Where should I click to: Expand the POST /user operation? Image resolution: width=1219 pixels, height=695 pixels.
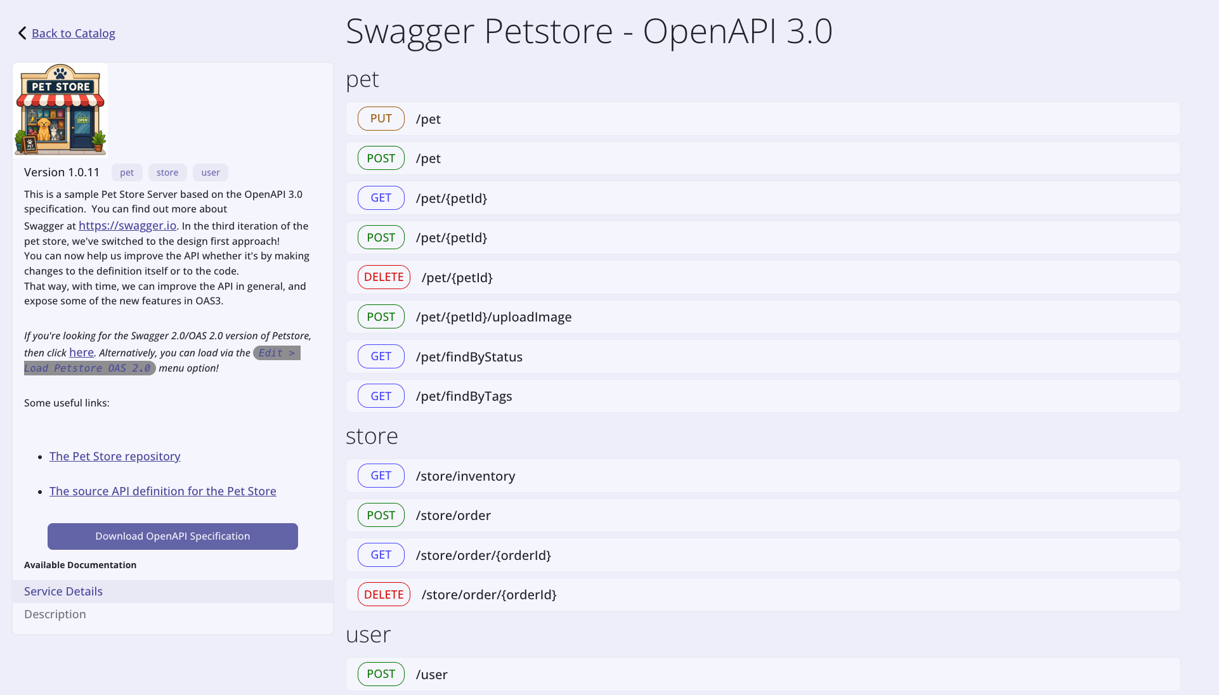point(763,674)
